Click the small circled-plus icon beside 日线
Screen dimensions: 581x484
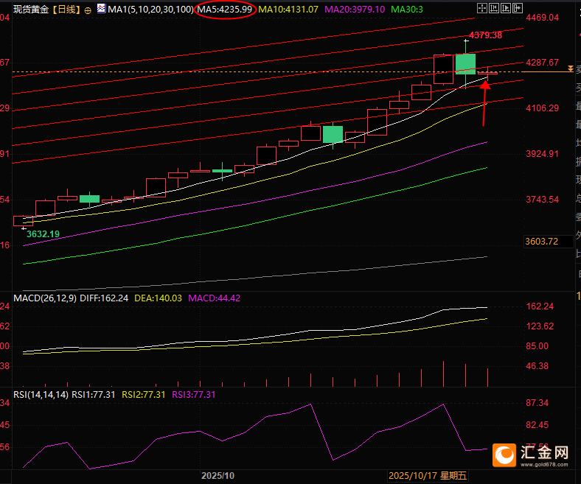(x=88, y=11)
